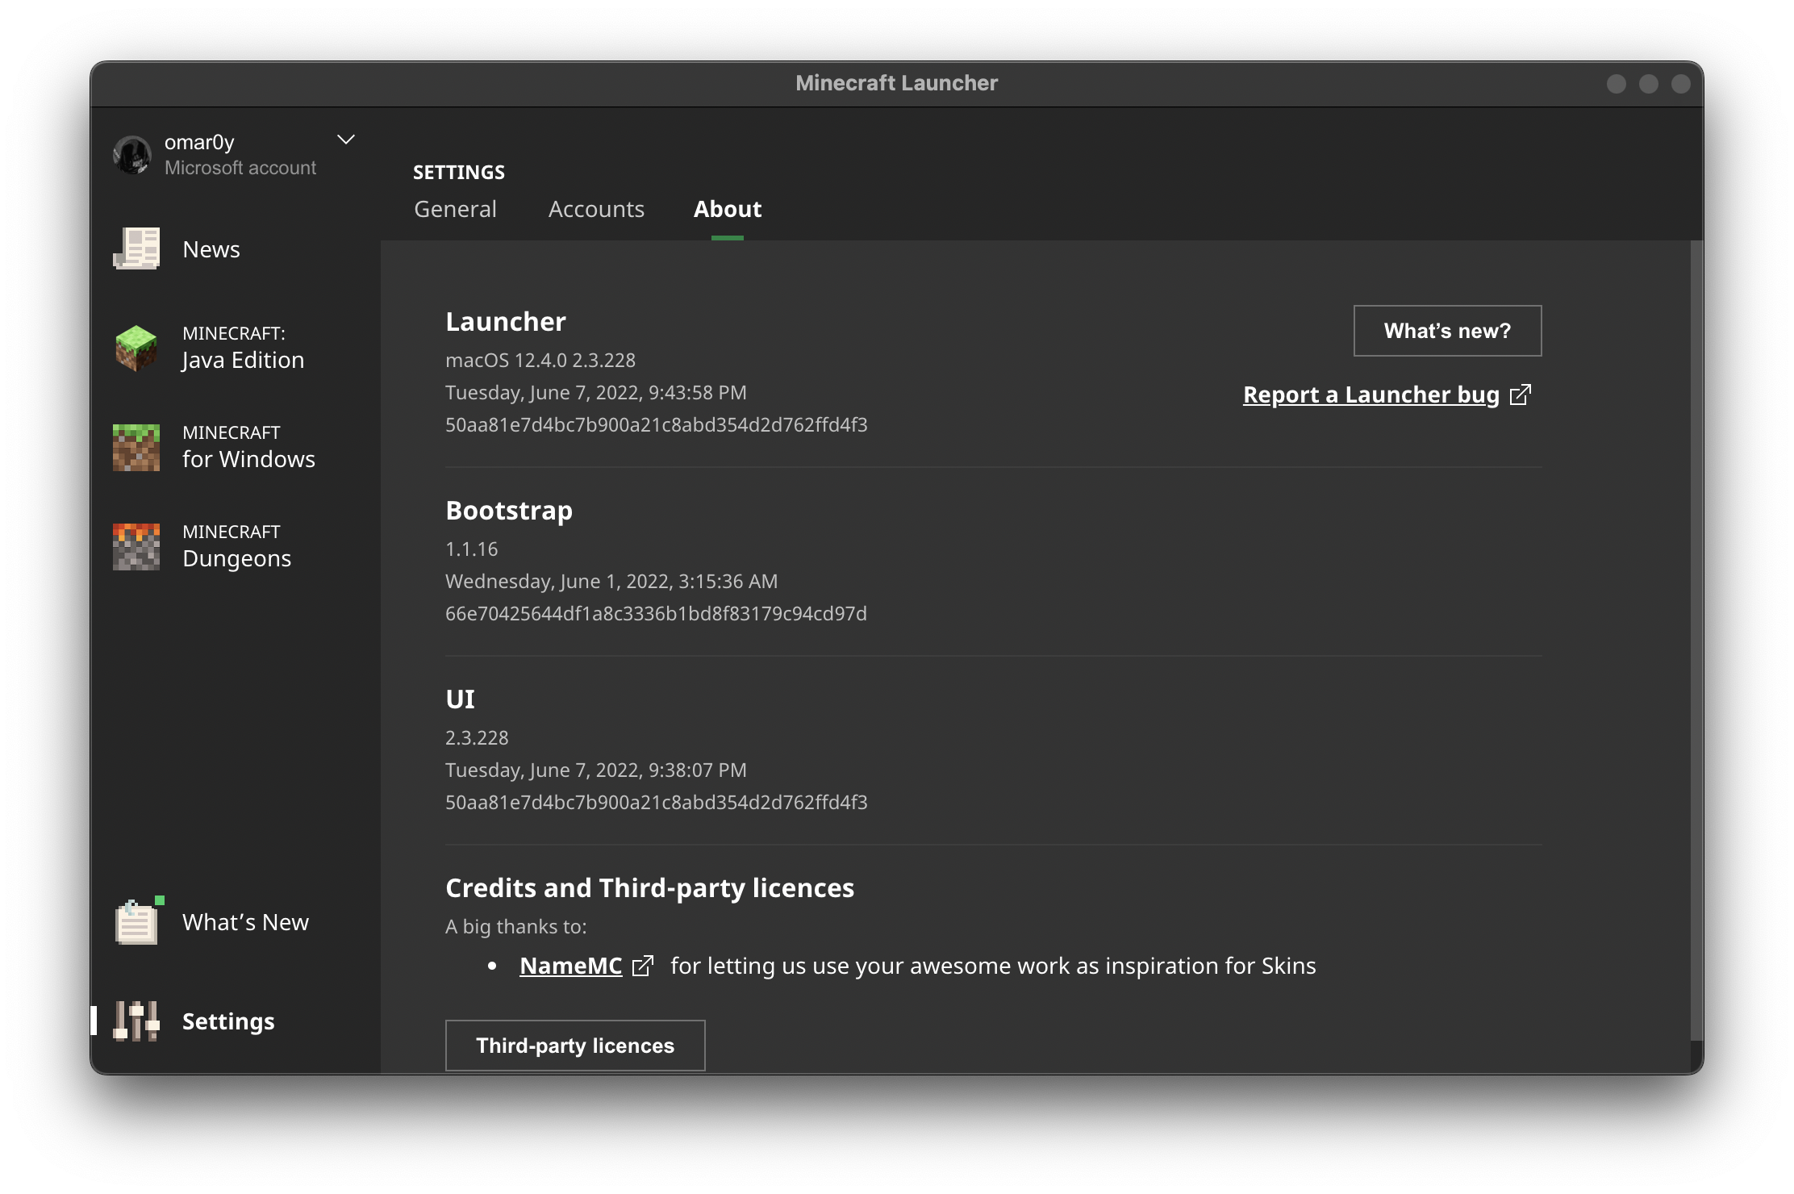Viewport: 1794px width, 1194px height.
Task: Click the Dungeons sidebar label
Action: pos(236,546)
